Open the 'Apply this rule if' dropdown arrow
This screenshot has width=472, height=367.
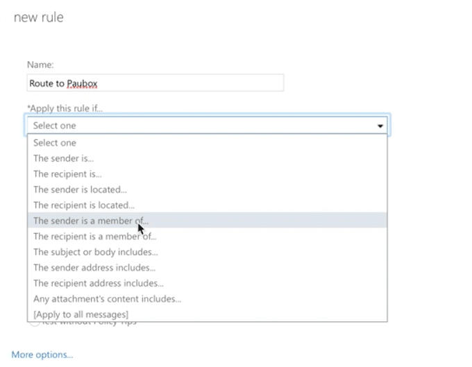[x=380, y=126]
